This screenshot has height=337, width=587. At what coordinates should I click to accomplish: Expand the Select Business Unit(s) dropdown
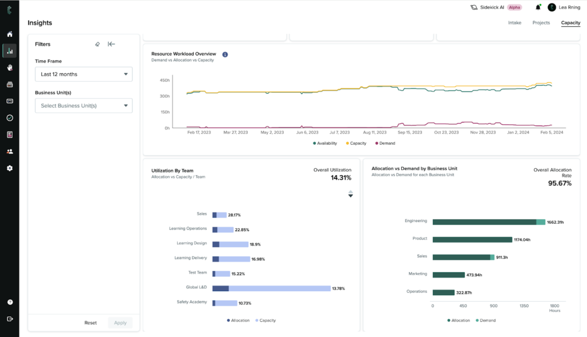click(84, 106)
